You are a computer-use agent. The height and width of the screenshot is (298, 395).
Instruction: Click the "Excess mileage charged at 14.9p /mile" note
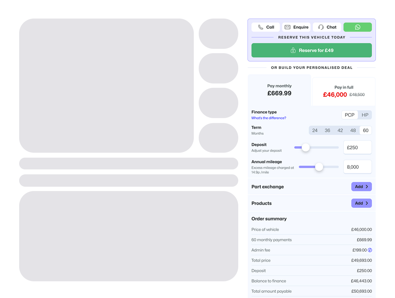[272, 170]
